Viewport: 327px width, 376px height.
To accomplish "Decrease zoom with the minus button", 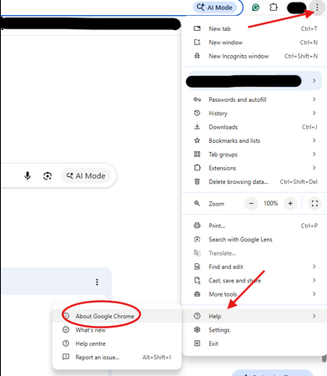I will pos(251,204).
